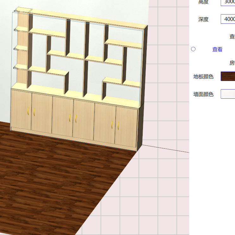Viewport: 235px width, 235px height.
Task: Open the 墙面颜色 wall color swatch
Action: (228, 94)
